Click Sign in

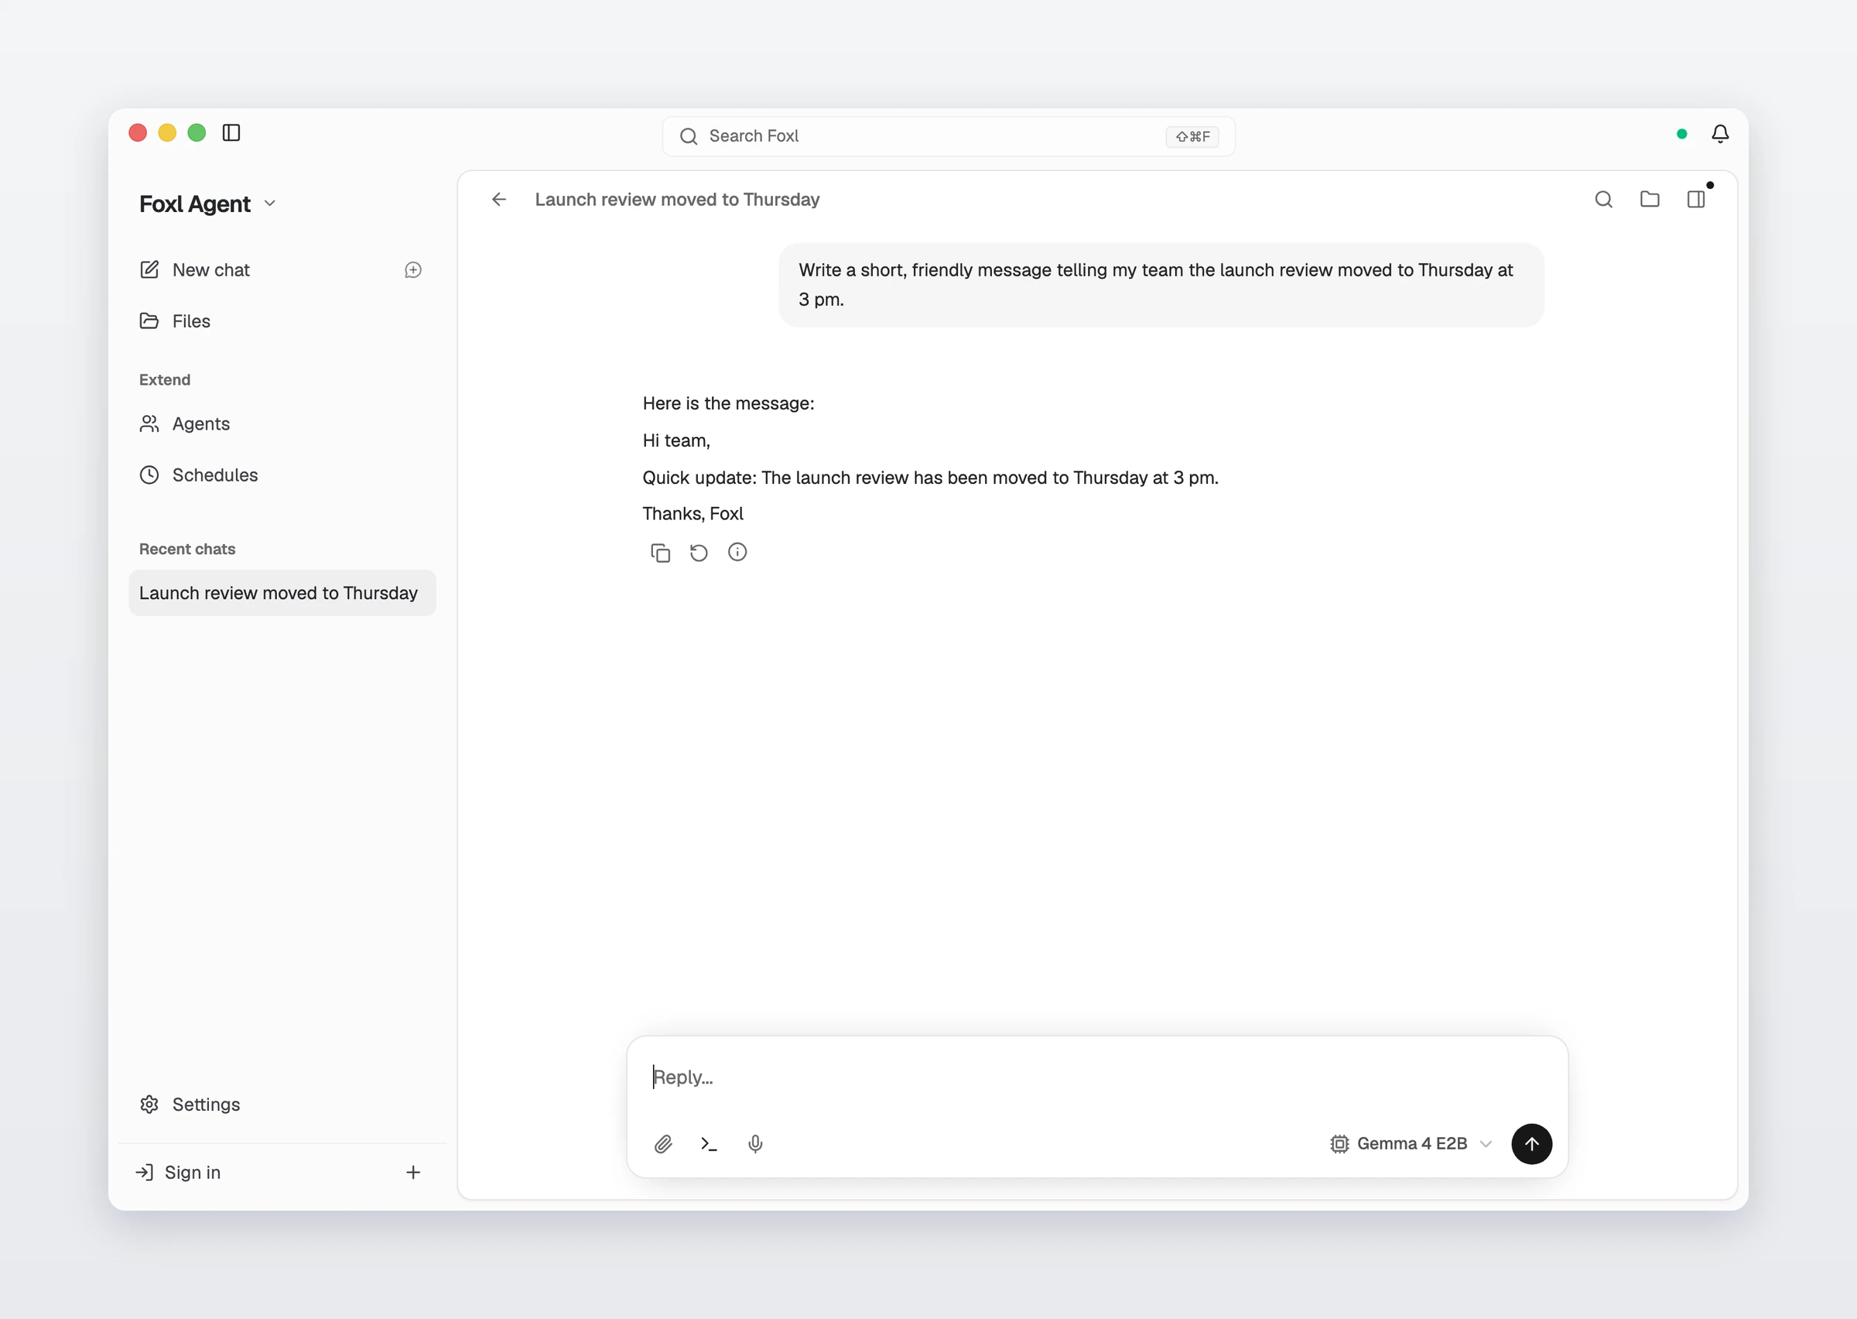pos(178,1172)
